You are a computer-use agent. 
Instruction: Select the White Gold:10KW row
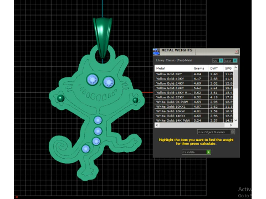click(x=194, y=111)
